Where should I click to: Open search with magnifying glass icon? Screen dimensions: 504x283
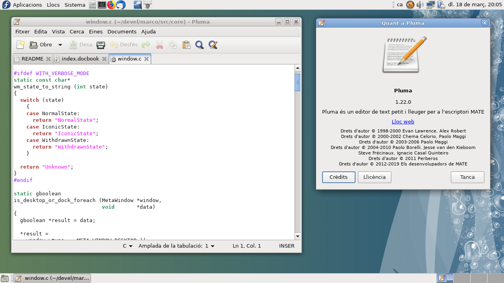[200, 45]
